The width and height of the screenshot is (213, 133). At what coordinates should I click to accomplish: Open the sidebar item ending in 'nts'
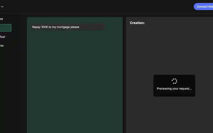coord(2,46)
